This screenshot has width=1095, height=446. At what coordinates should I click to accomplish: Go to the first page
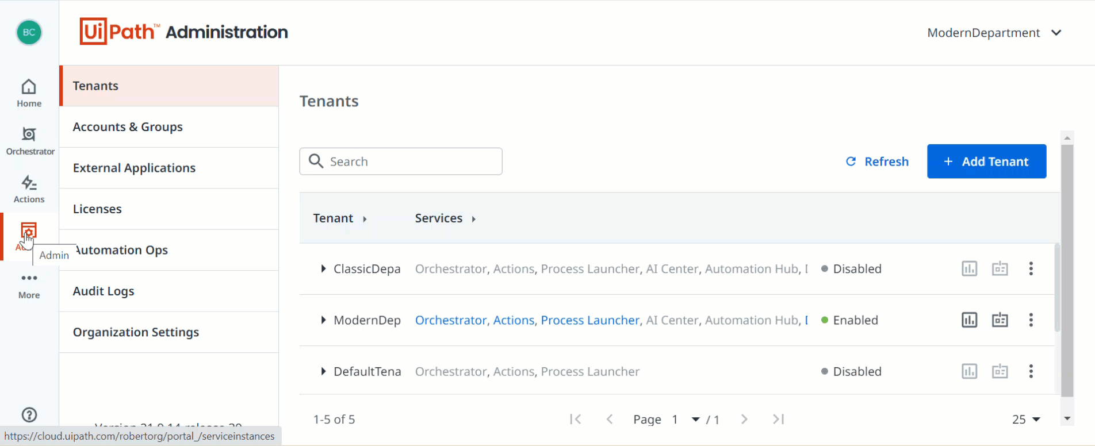[x=575, y=419]
